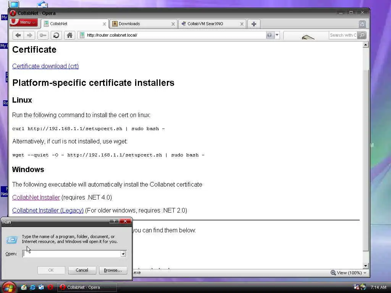The height and width of the screenshot is (293, 391).
Task: Click Browse... in the Run dialog
Action: tap(113, 270)
